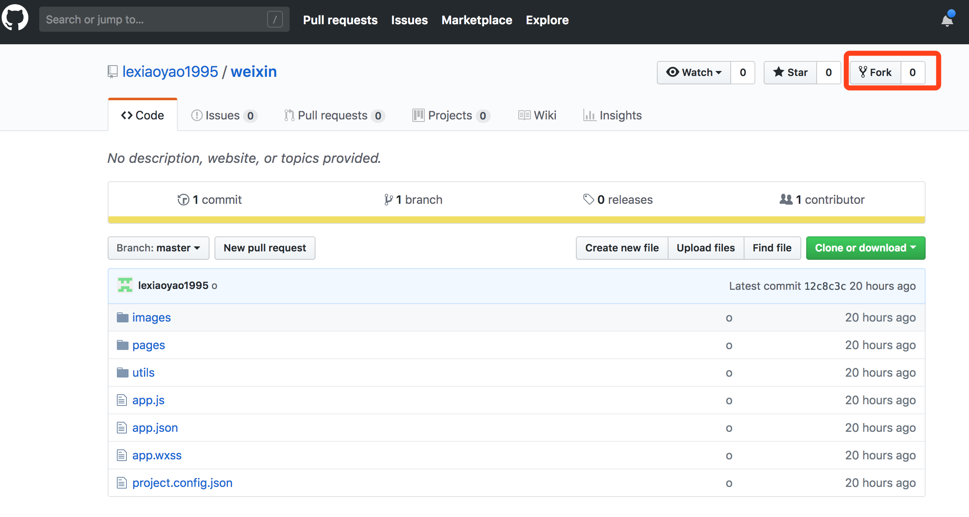Open Marketplace in the top navigation

point(477,20)
